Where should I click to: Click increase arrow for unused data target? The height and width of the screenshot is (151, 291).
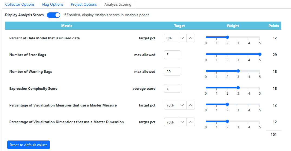pos(191,38)
